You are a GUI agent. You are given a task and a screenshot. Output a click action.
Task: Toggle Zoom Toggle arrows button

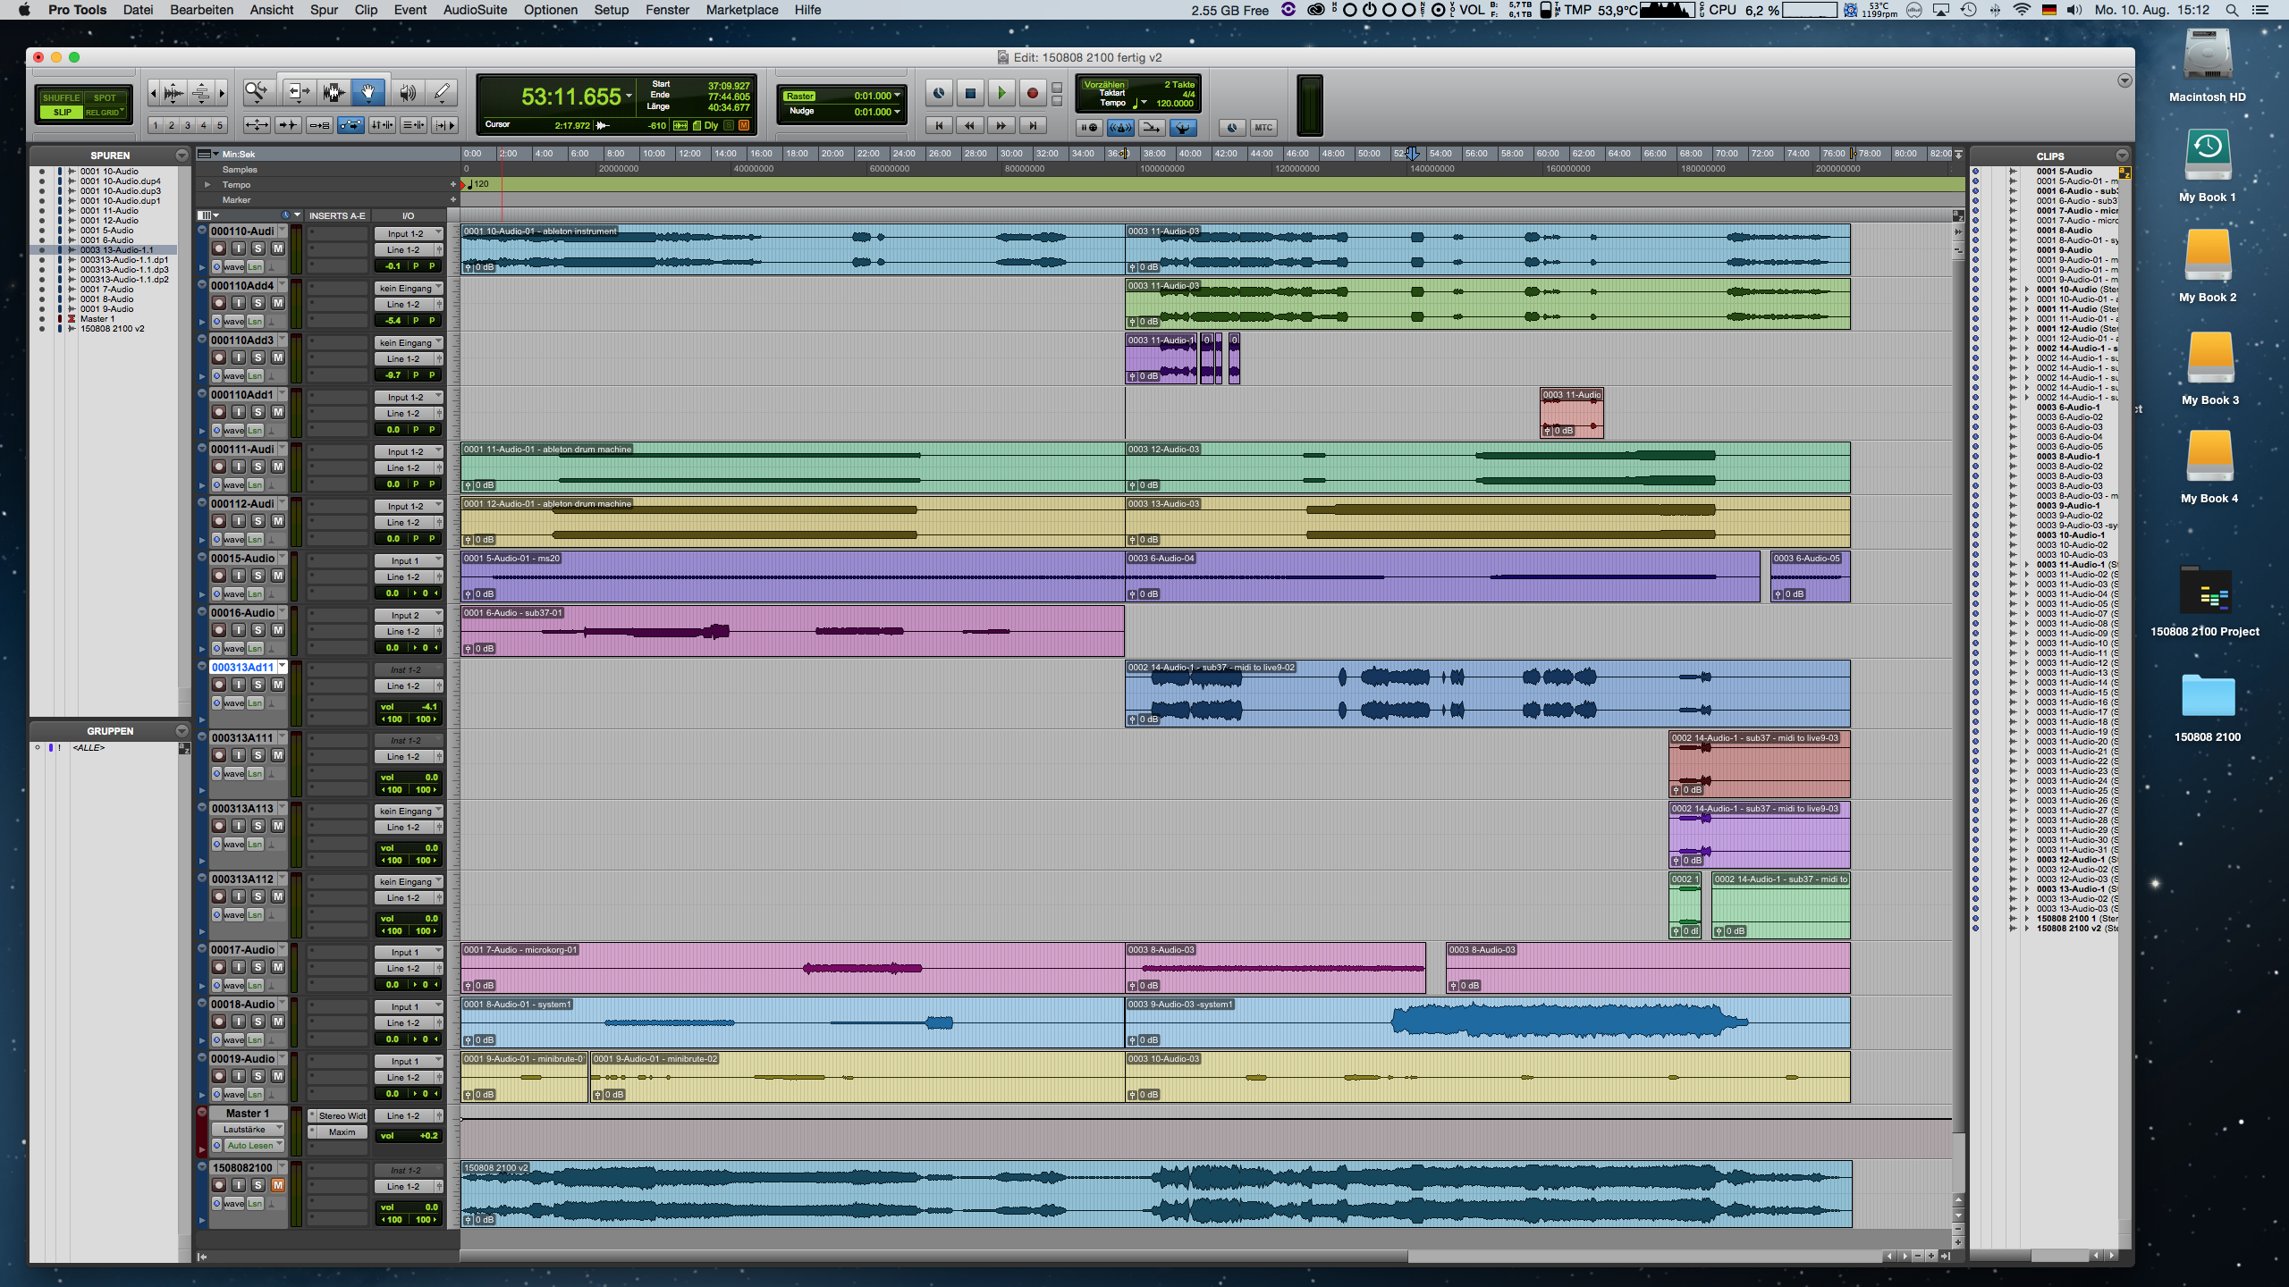pos(257,125)
